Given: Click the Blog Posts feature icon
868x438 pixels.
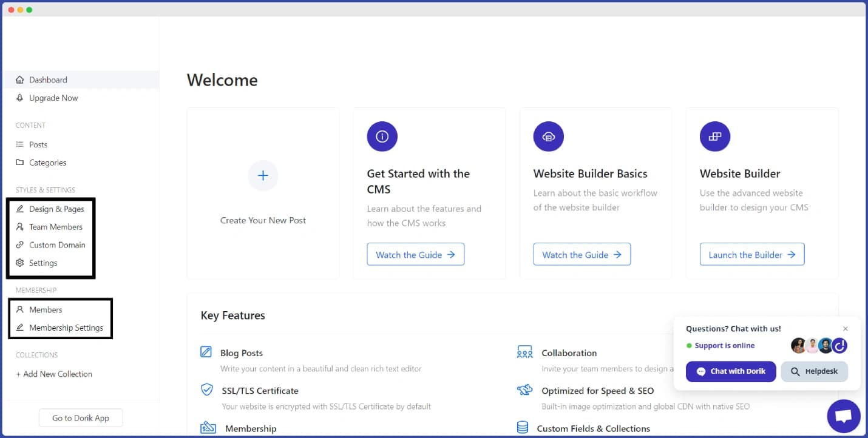Looking at the screenshot, I should click(206, 352).
